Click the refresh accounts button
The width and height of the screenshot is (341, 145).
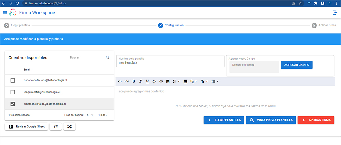tap(56, 127)
